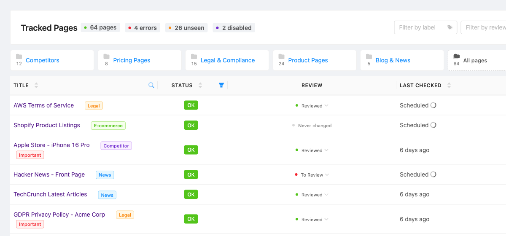Focus the Filter by review field
This screenshot has width=506, height=236.
pos(483,27)
